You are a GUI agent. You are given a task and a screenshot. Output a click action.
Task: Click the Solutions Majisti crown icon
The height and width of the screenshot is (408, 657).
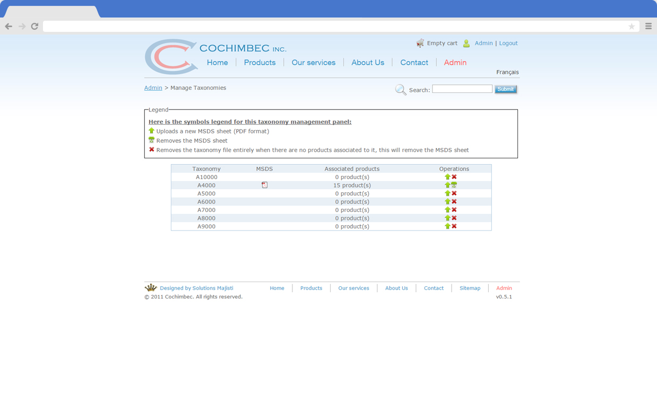point(151,287)
